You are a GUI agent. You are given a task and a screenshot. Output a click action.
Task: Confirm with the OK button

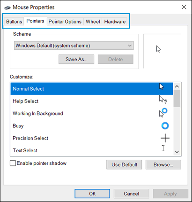92,194
